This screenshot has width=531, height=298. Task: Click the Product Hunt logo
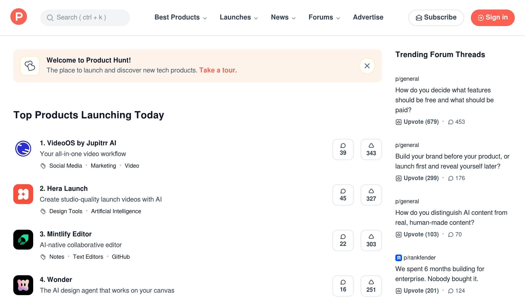click(19, 17)
